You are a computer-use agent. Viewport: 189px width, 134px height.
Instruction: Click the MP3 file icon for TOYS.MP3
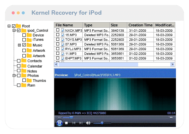coord(63,39)
